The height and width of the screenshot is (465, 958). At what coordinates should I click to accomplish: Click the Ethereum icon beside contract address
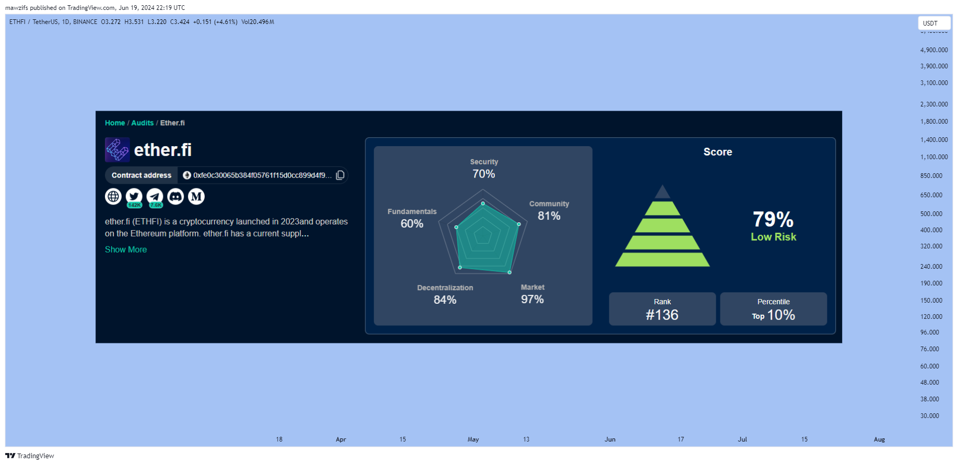click(187, 175)
